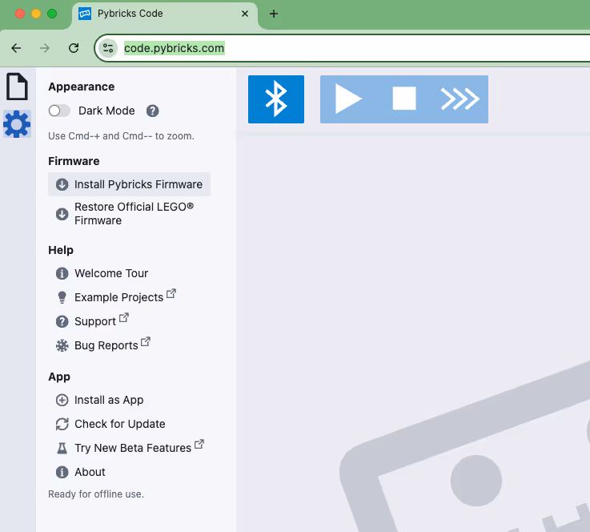Connect hub with the Bluetooth button
590x532 pixels.
pos(276,99)
